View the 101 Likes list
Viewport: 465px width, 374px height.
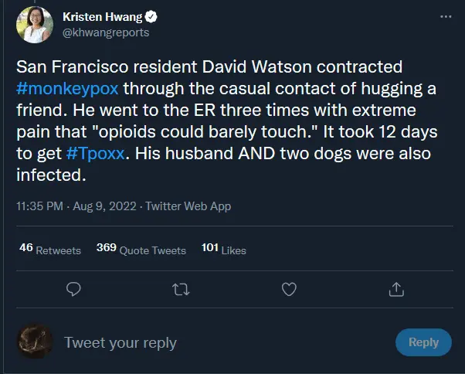click(224, 250)
